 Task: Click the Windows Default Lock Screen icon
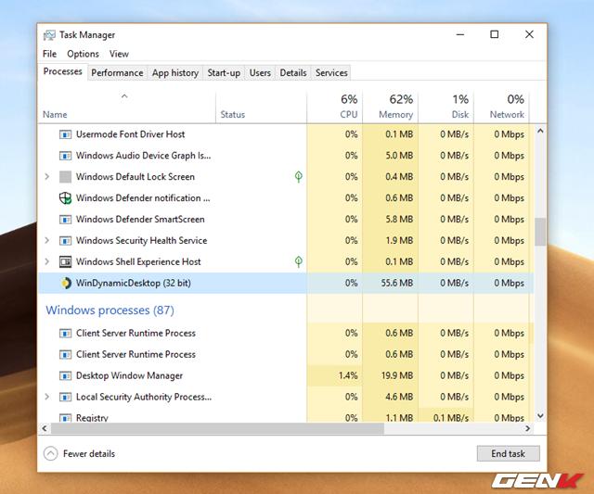[65, 177]
